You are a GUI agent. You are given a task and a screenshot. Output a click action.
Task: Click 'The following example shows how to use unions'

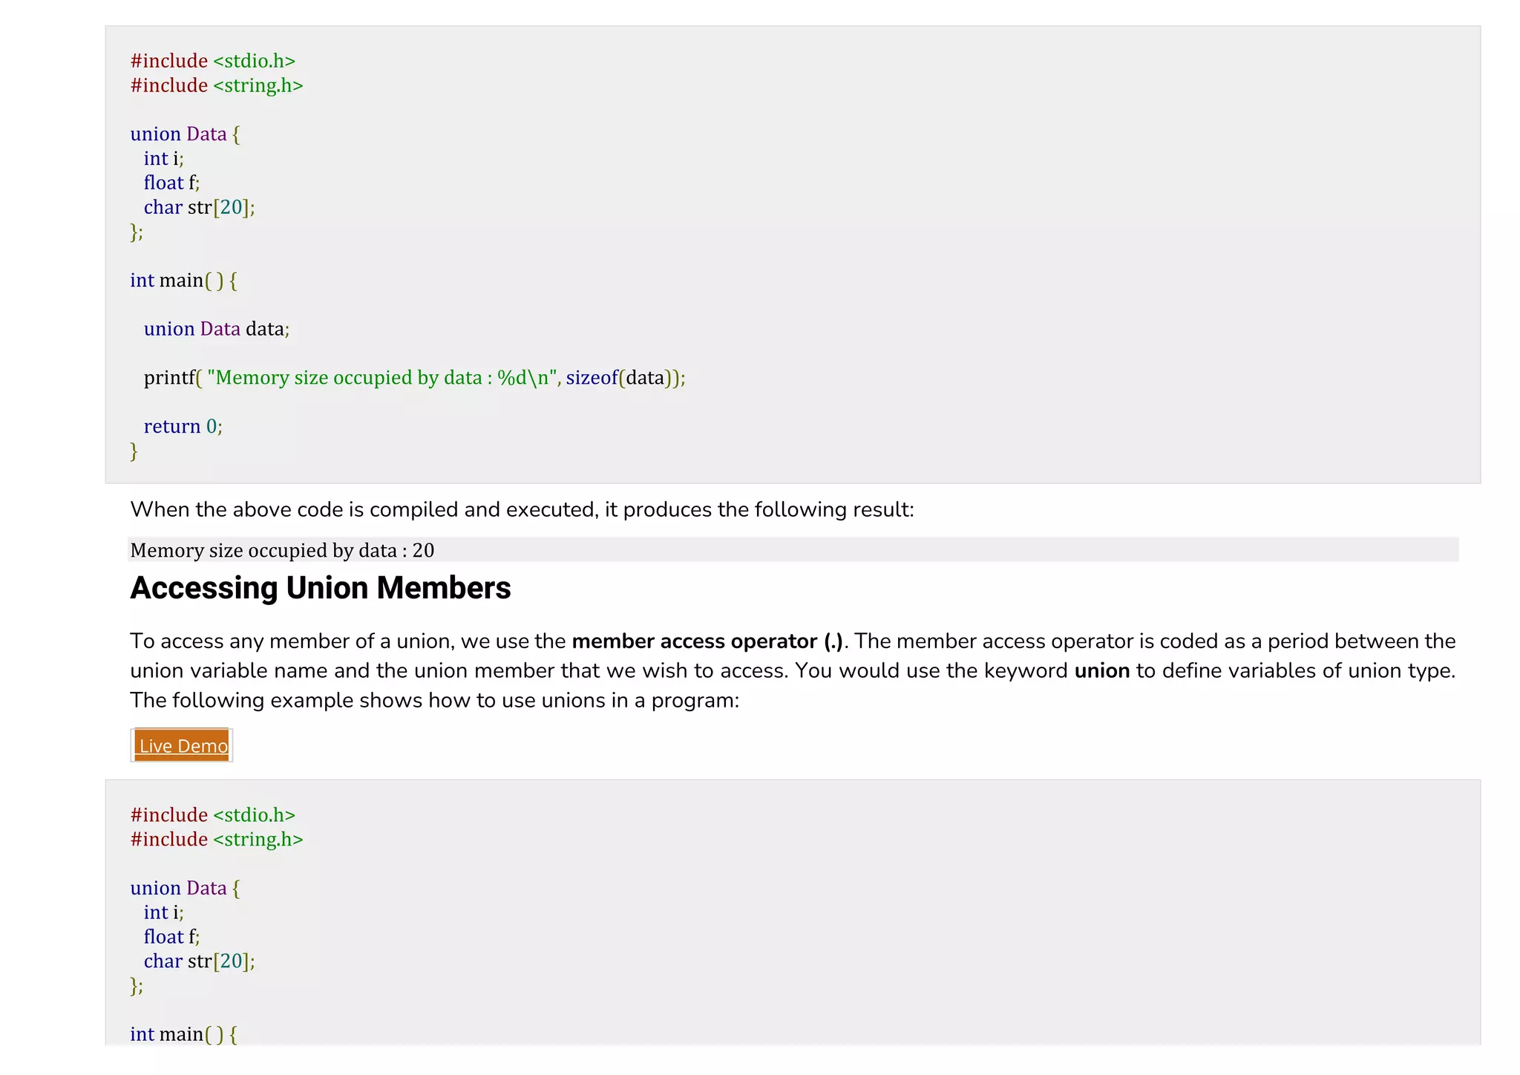coord(435,700)
